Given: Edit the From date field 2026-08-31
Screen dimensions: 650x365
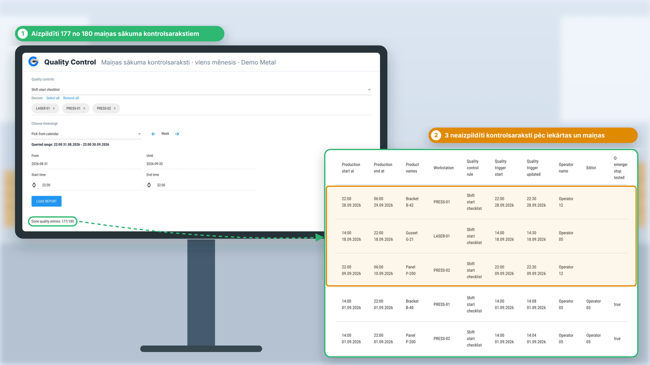Looking at the screenshot, I should tap(86, 164).
